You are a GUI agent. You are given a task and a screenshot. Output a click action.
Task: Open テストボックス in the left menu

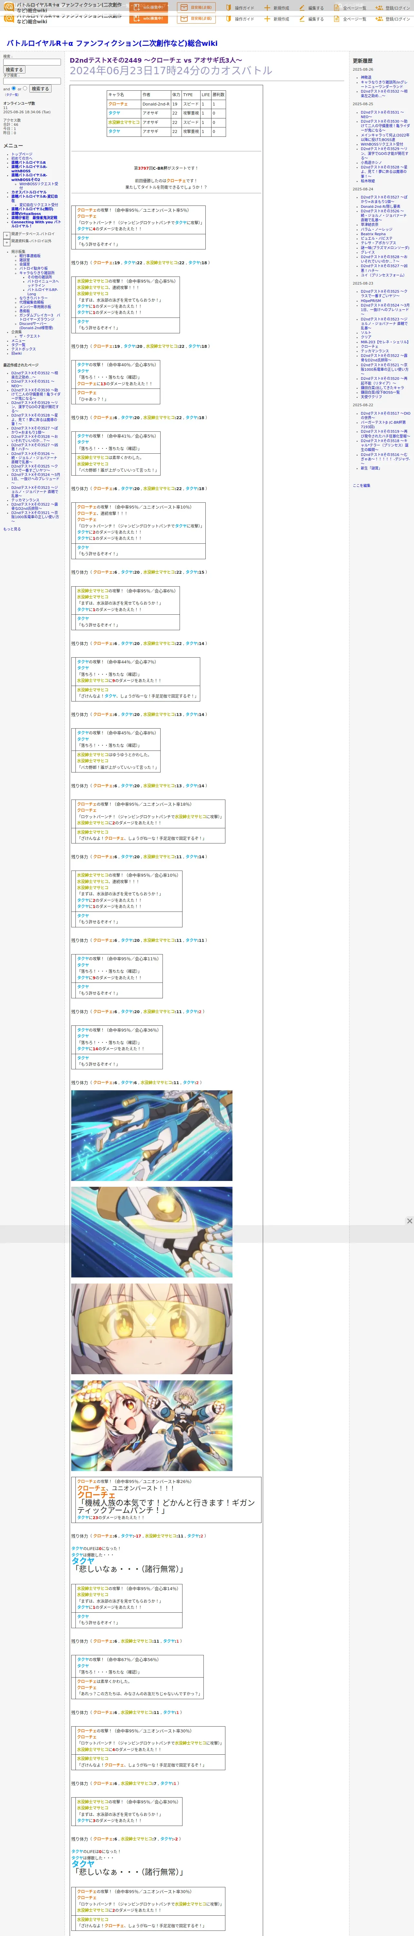pos(23,349)
